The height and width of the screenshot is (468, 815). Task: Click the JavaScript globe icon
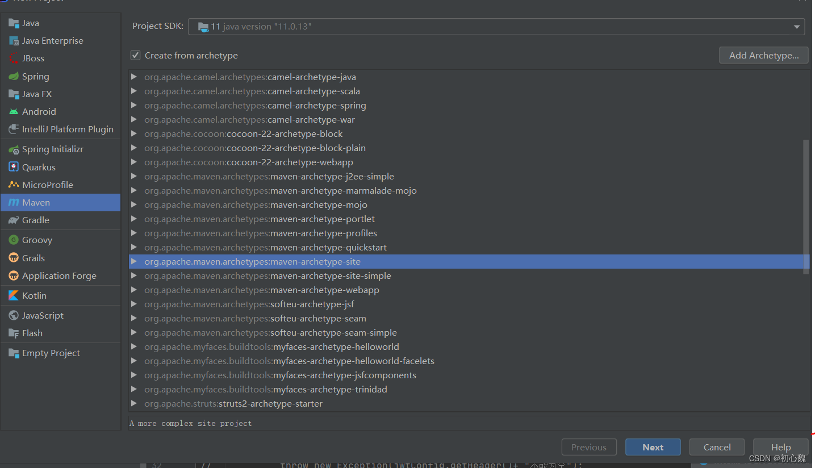[14, 316]
